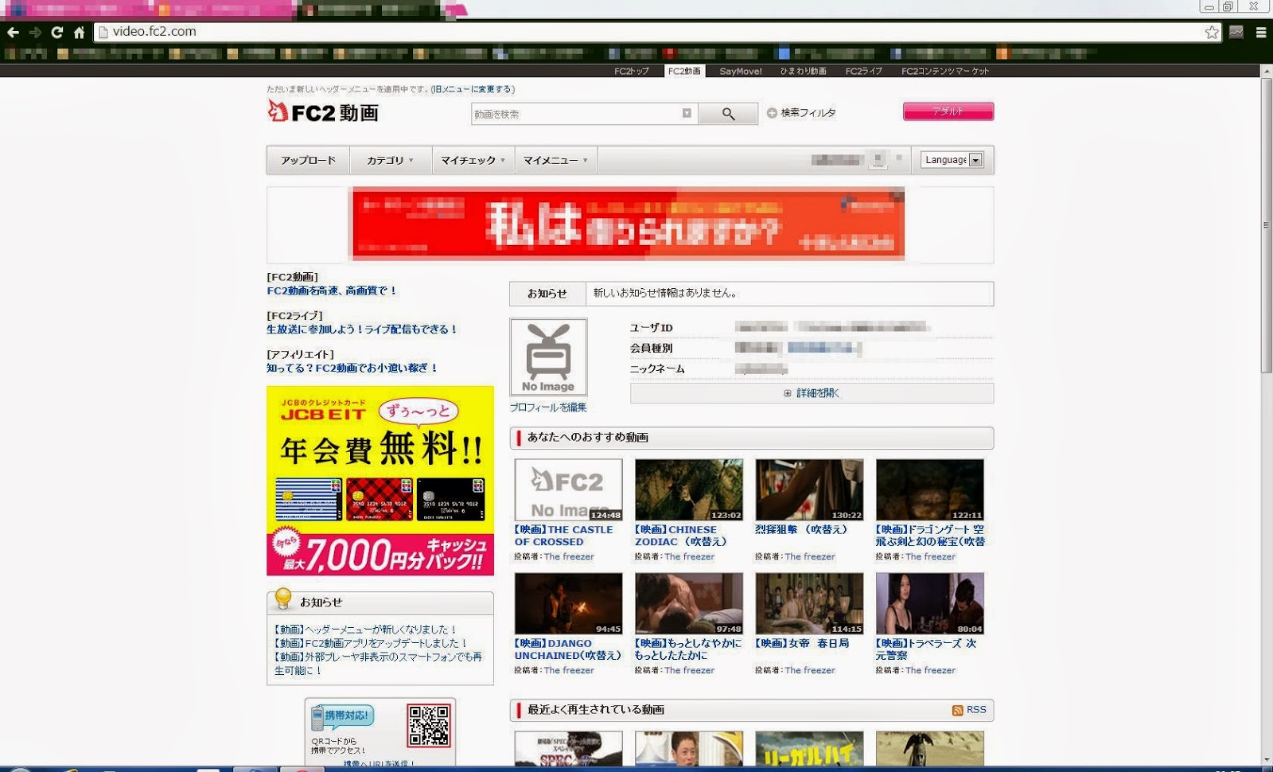Open the もっとしなやかに video thumbnail

pyautogui.click(x=689, y=603)
